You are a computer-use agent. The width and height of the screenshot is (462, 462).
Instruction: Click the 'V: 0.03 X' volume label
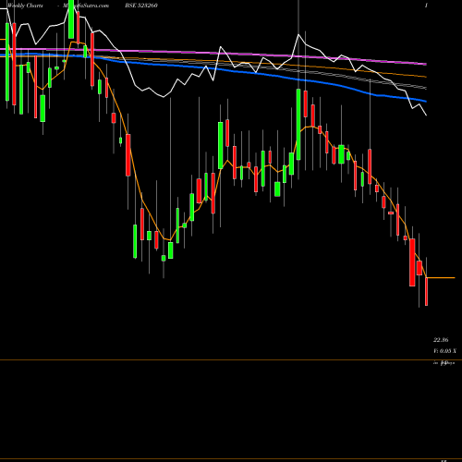tap(444, 351)
